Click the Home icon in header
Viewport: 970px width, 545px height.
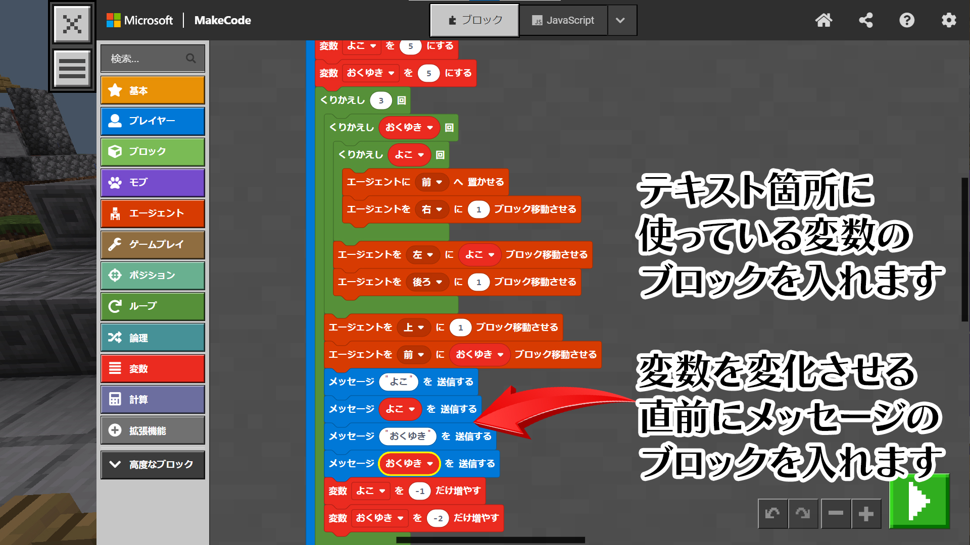(823, 20)
